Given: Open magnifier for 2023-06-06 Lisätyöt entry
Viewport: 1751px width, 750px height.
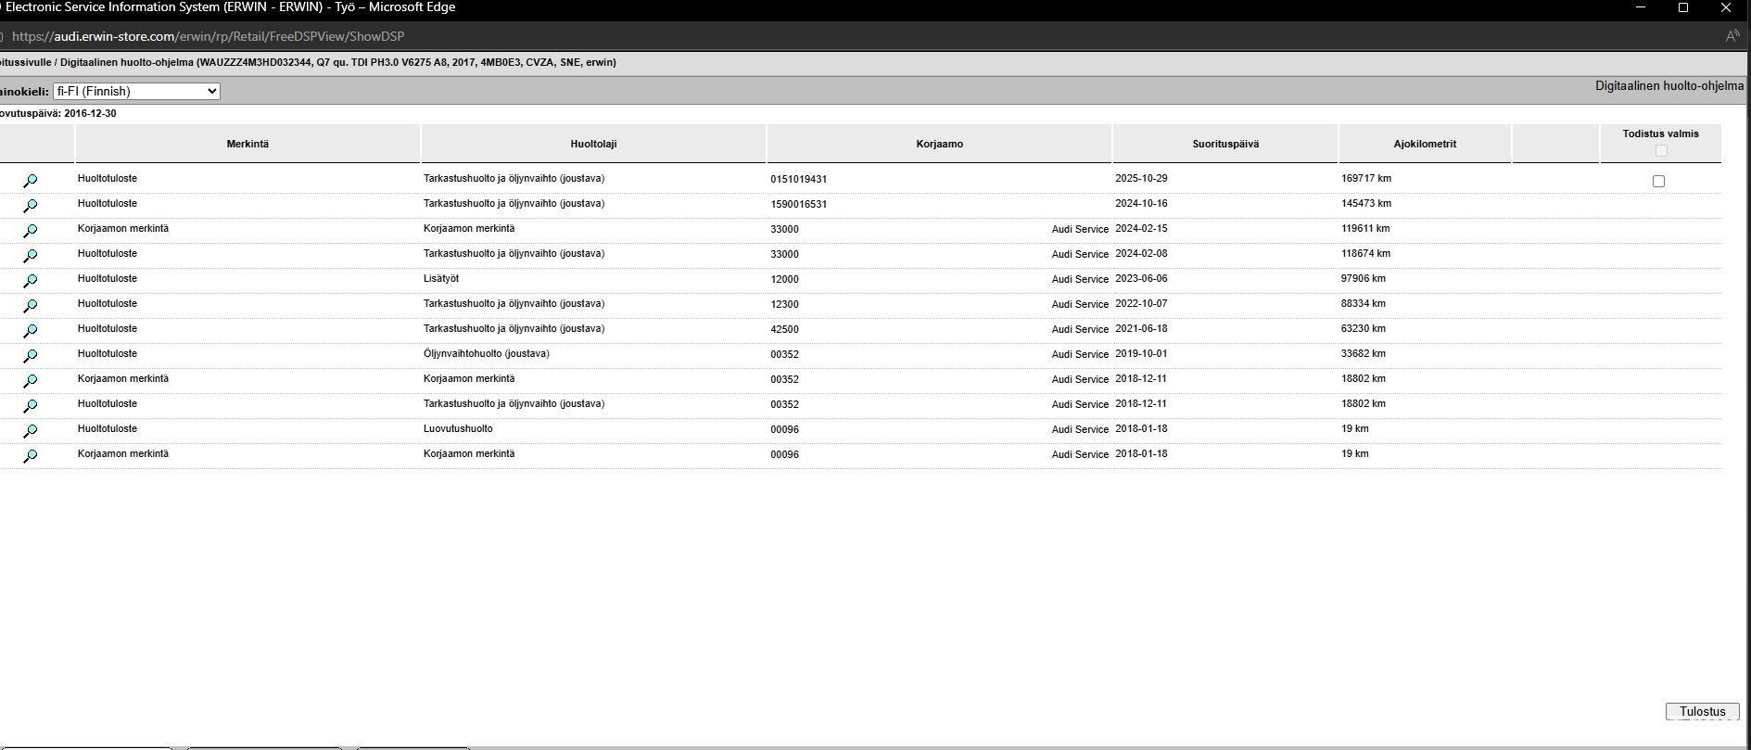Looking at the screenshot, I should pyautogui.click(x=30, y=281).
